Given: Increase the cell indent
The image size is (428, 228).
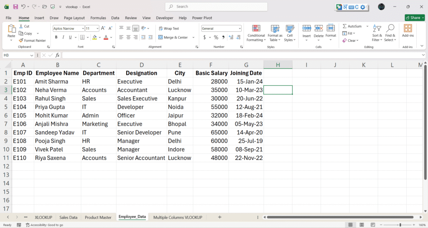Looking at the screenshot, I should 150,37.
